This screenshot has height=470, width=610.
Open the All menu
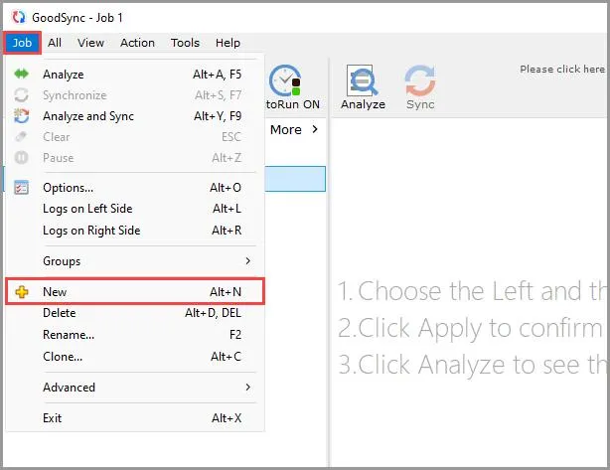click(55, 43)
